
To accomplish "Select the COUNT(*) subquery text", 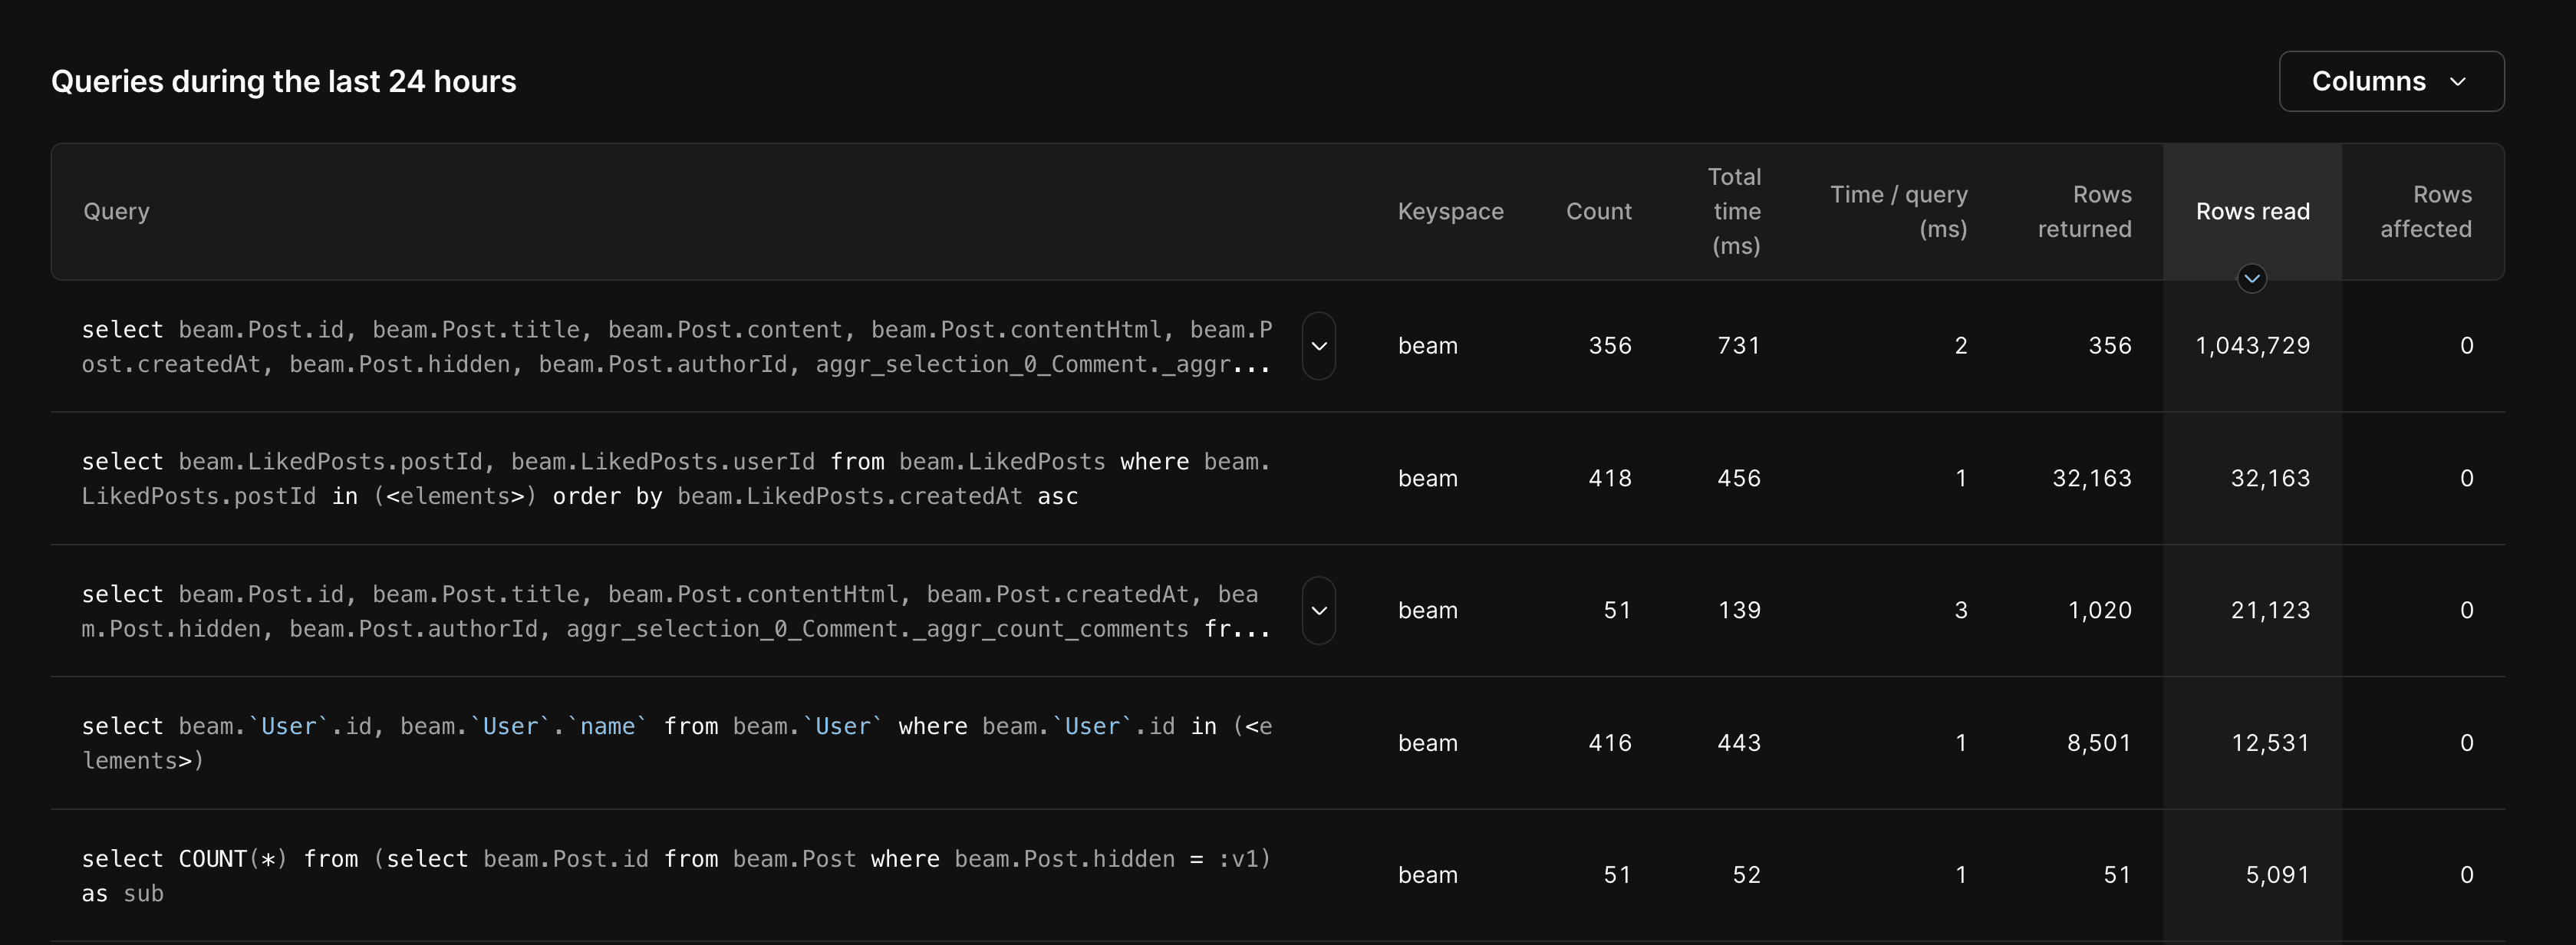I will pyautogui.click(x=676, y=875).
